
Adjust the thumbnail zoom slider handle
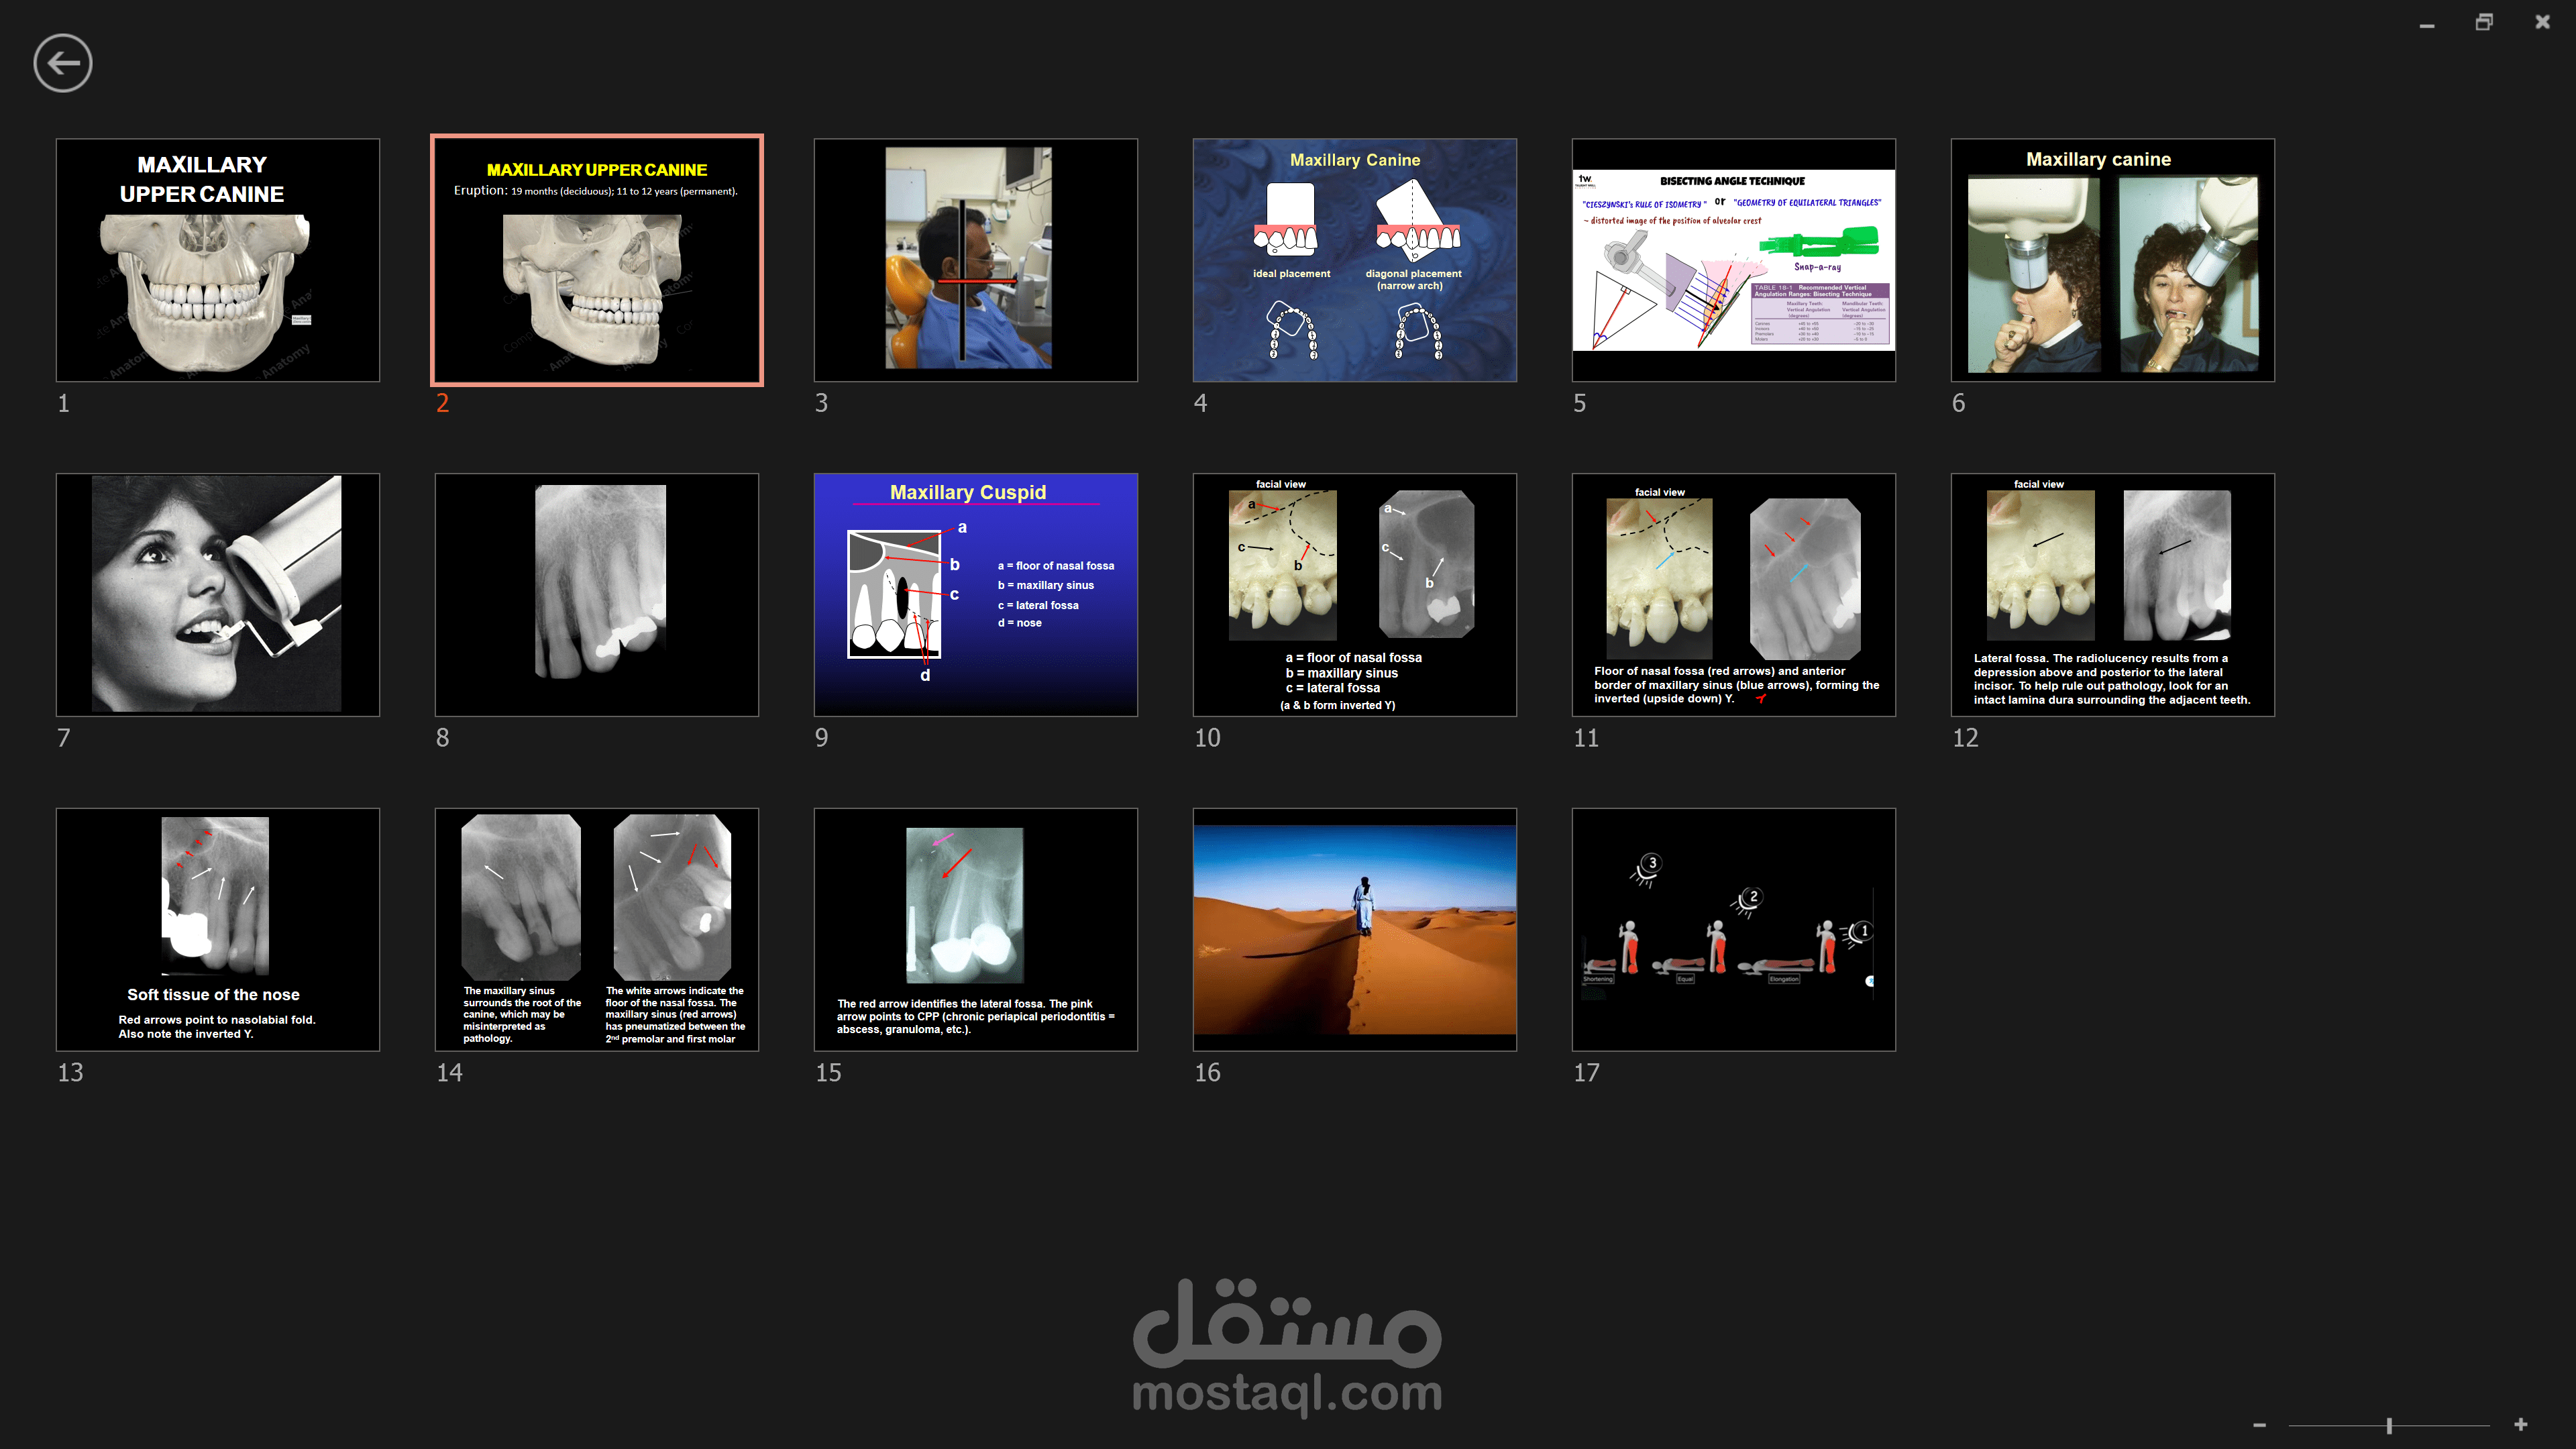2389,1425
